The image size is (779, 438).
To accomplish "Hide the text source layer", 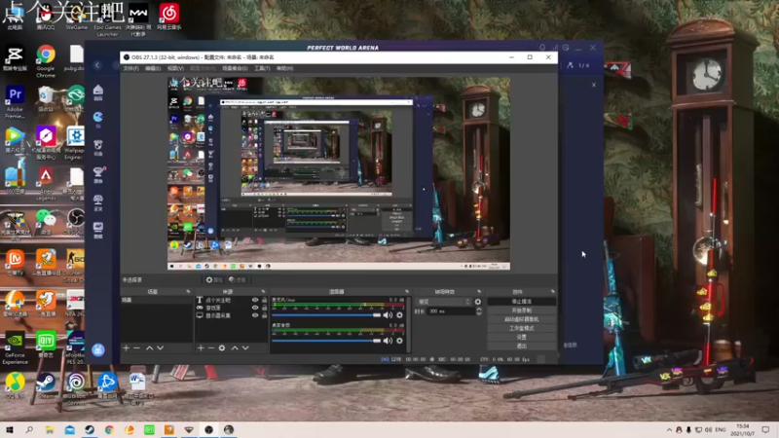I will click(255, 300).
